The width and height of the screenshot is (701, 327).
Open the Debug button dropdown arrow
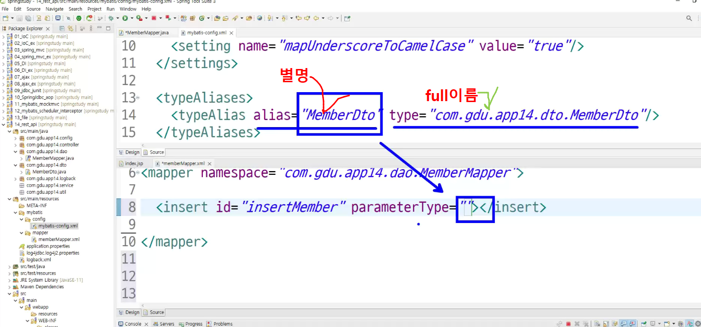tap(118, 18)
